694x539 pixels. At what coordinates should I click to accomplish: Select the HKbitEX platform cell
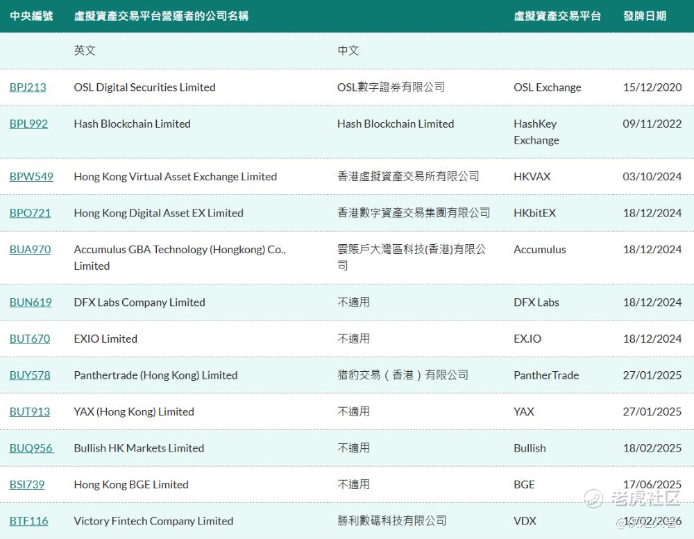(x=534, y=213)
